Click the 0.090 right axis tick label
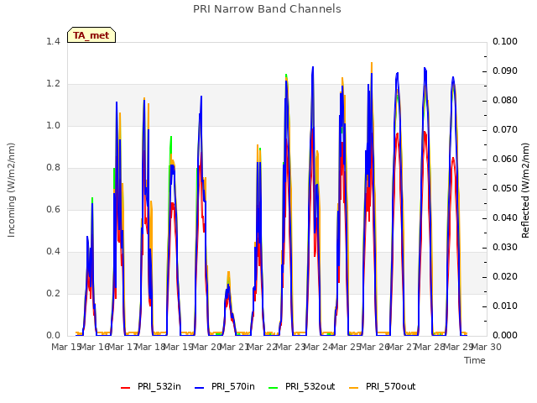Screen dimensions: 537x403 coord(505,71)
